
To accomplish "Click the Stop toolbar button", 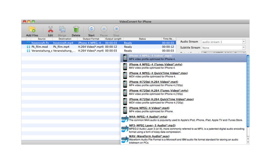I will pos(116,29).
